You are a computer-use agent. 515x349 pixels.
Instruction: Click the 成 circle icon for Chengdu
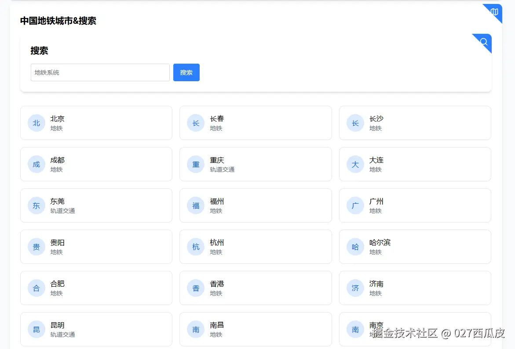point(37,164)
